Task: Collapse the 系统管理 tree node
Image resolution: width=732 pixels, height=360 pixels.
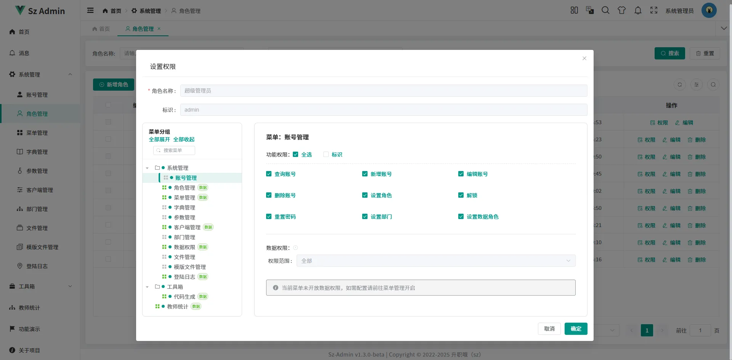Action: coord(147,168)
